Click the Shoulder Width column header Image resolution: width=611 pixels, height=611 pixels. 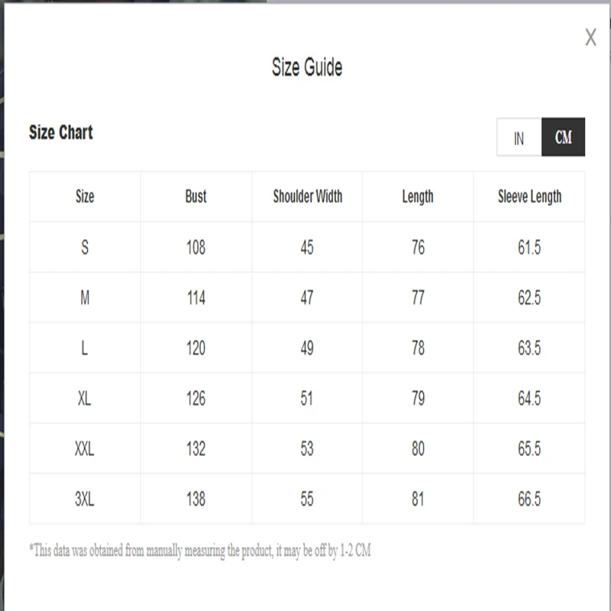[308, 196]
